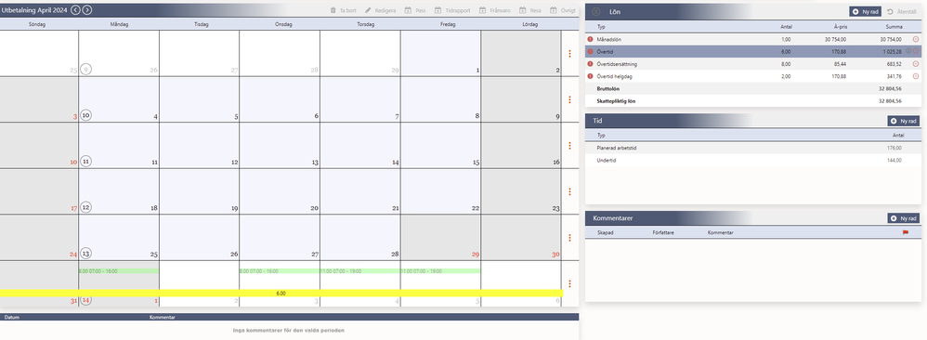Screen dimensions: 927x340
Task: Click the red flag icon in Kommentarer header
Action: 905,233
